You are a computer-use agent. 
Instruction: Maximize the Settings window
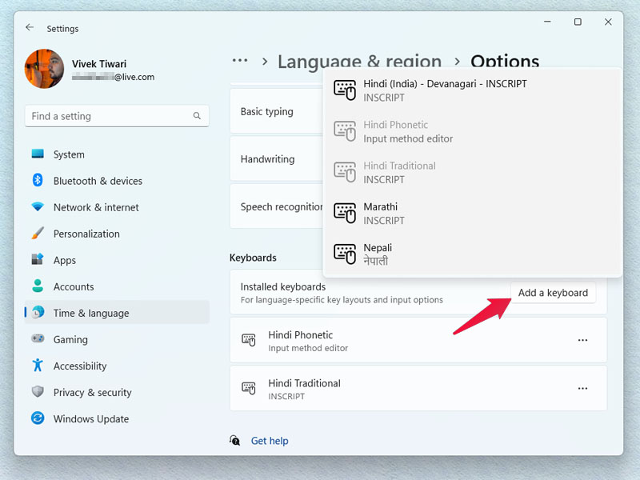tap(578, 22)
